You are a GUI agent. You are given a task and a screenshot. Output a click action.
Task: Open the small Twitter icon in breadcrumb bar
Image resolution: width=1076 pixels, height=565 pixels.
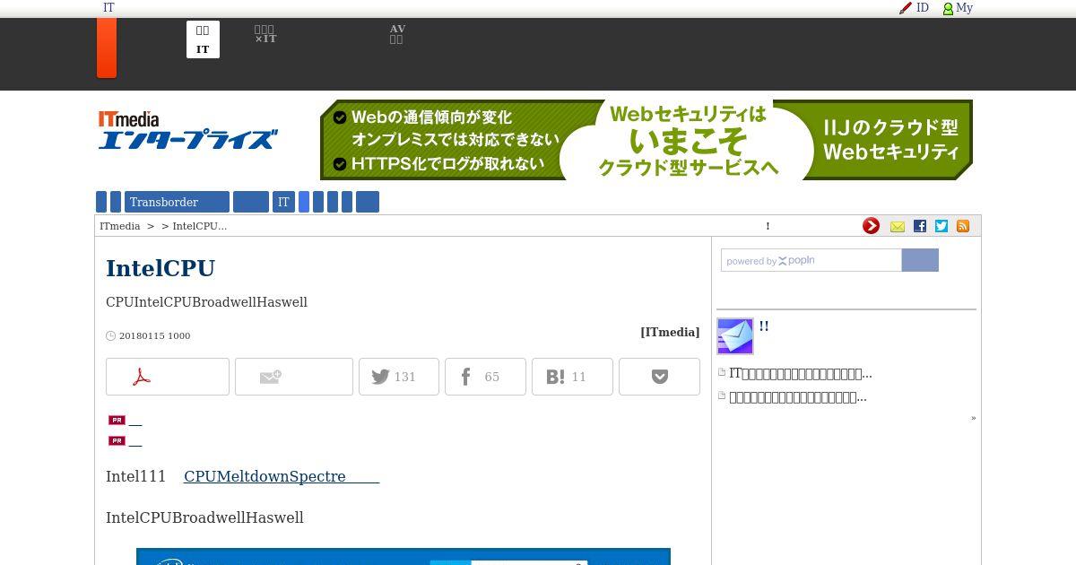coord(941,226)
